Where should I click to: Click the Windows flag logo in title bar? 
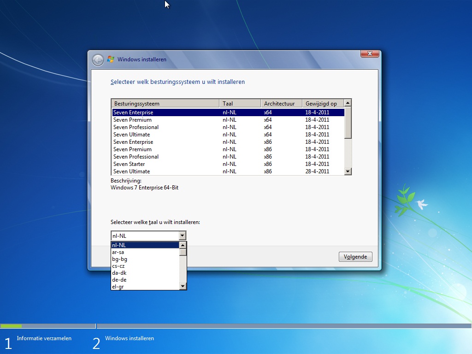click(111, 59)
